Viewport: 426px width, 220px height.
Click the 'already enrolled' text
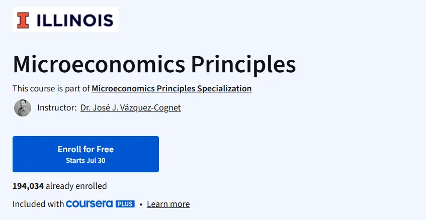[76, 186]
